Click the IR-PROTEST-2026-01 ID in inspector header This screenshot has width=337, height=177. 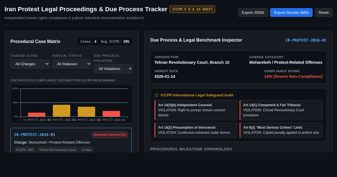click(306, 40)
